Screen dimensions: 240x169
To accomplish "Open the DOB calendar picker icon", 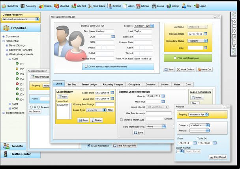I will point(113,37).
